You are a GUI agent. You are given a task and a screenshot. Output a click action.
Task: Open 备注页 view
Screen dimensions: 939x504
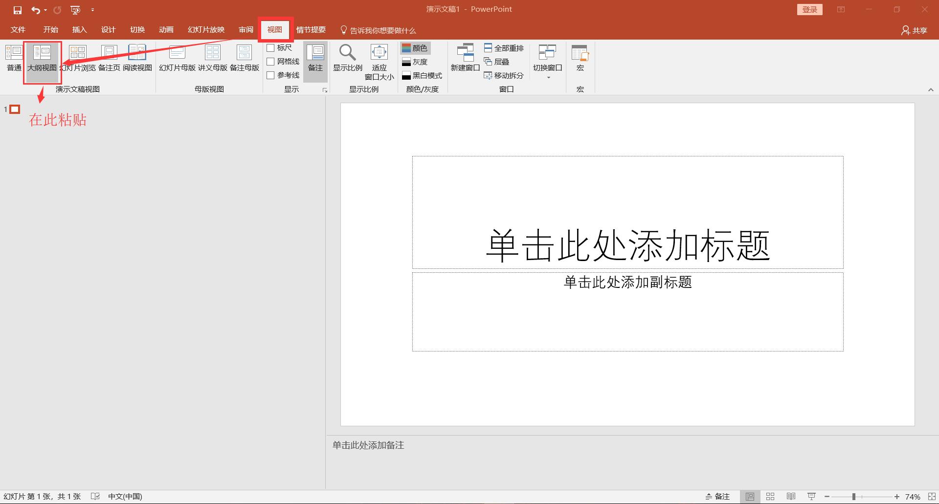point(109,59)
